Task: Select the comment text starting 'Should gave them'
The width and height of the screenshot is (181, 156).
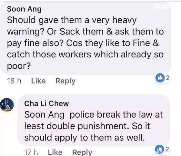Action: click(x=85, y=43)
